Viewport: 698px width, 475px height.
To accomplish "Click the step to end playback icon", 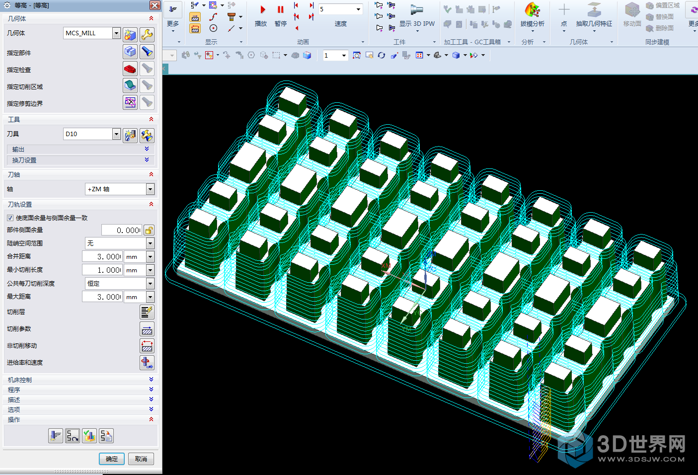I will (311, 5).
